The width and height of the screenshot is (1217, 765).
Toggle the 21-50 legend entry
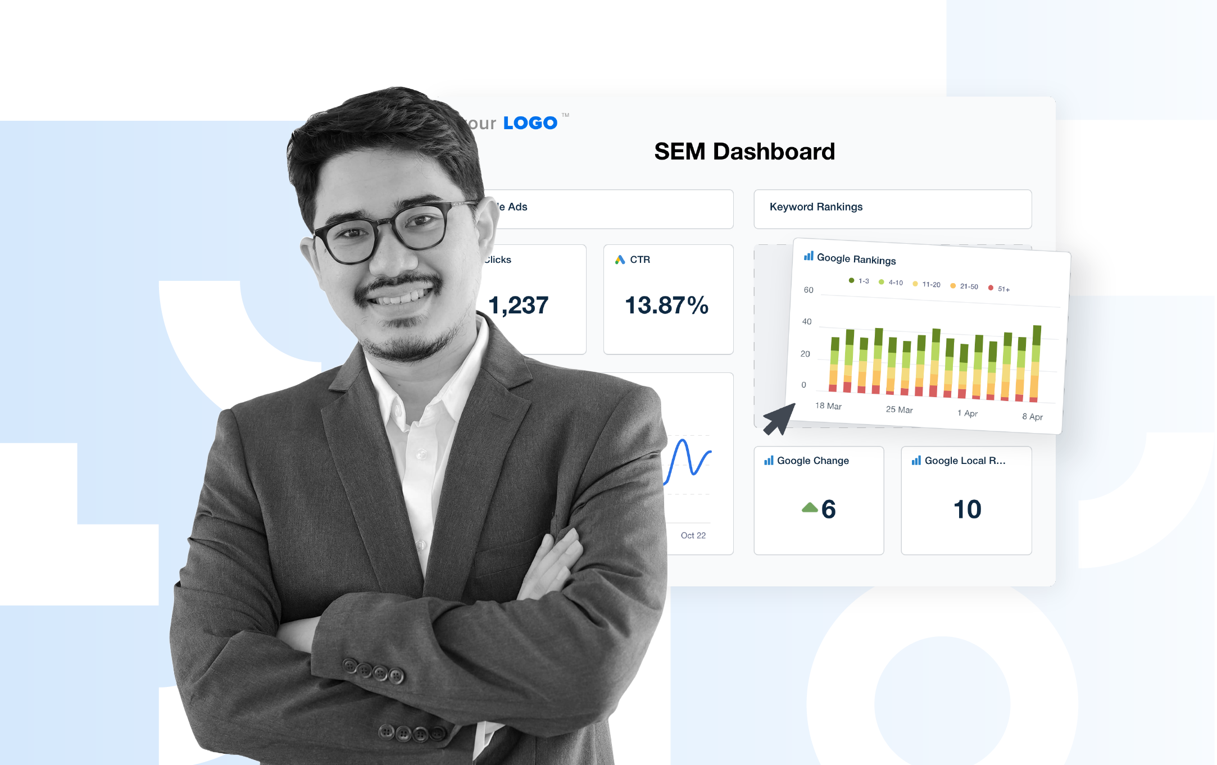click(x=964, y=286)
